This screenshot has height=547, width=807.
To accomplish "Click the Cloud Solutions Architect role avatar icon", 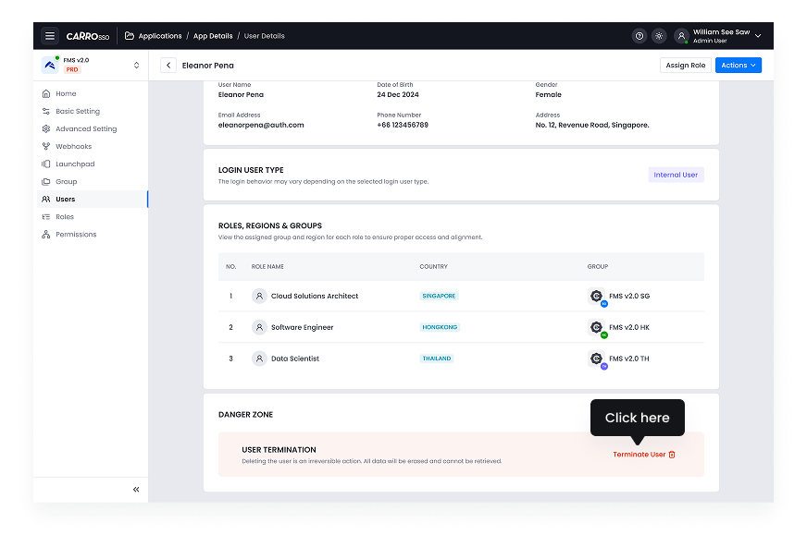I will tap(259, 297).
